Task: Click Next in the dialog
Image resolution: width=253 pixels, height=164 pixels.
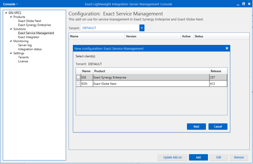Action: click(196, 126)
